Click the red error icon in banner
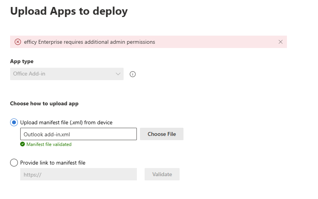318x199 pixels. [x=18, y=42]
